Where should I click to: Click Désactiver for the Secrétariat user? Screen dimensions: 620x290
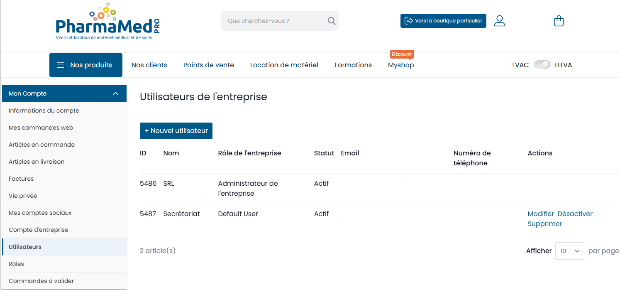click(575, 214)
